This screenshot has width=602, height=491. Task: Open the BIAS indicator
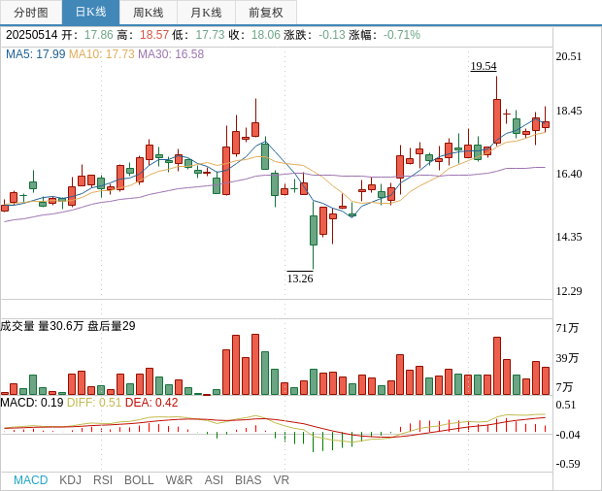tap(248, 480)
